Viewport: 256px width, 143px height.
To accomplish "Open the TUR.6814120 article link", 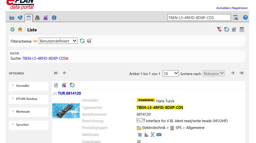I will click(x=69, y=93).
